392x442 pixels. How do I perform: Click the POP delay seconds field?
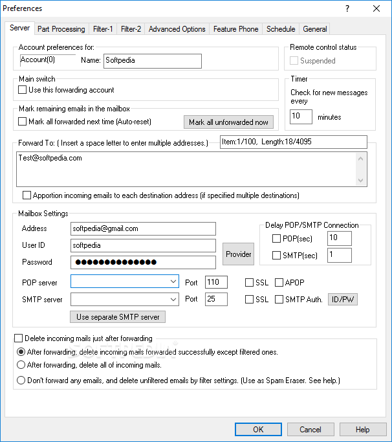click(340, 238)
